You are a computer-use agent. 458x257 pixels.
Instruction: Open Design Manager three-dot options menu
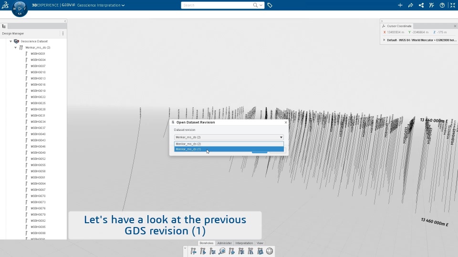(x=63, y=33)
